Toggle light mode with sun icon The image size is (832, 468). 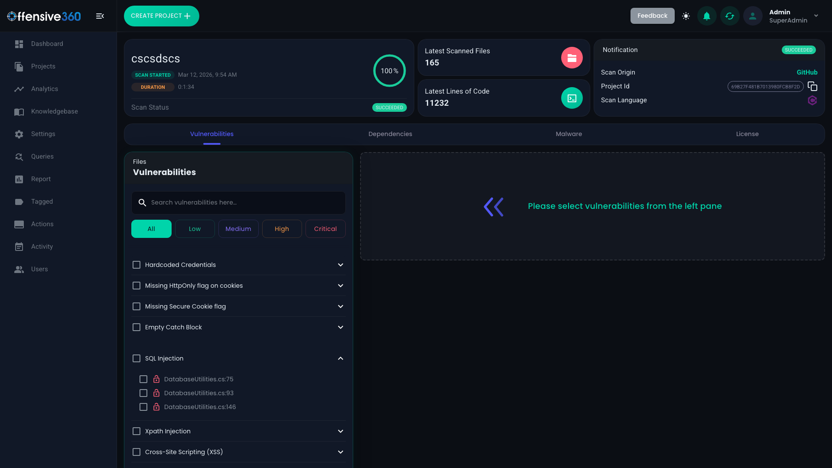point(686,16)
